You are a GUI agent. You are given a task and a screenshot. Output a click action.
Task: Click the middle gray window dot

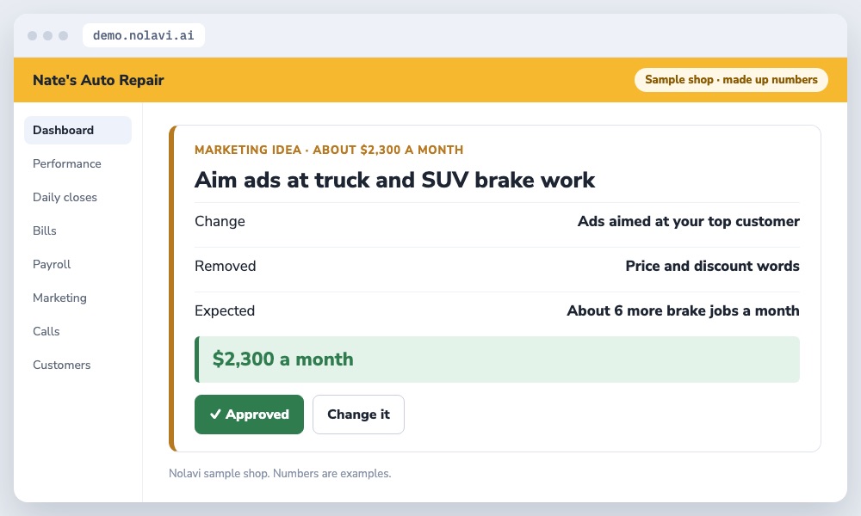click(47, 35)
